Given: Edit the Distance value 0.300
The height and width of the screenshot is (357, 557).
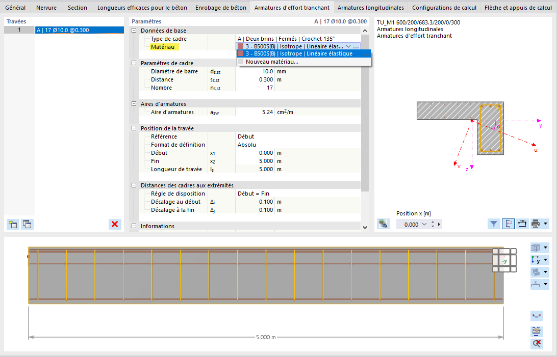Looking at the screenshot, I should (255, 79).
